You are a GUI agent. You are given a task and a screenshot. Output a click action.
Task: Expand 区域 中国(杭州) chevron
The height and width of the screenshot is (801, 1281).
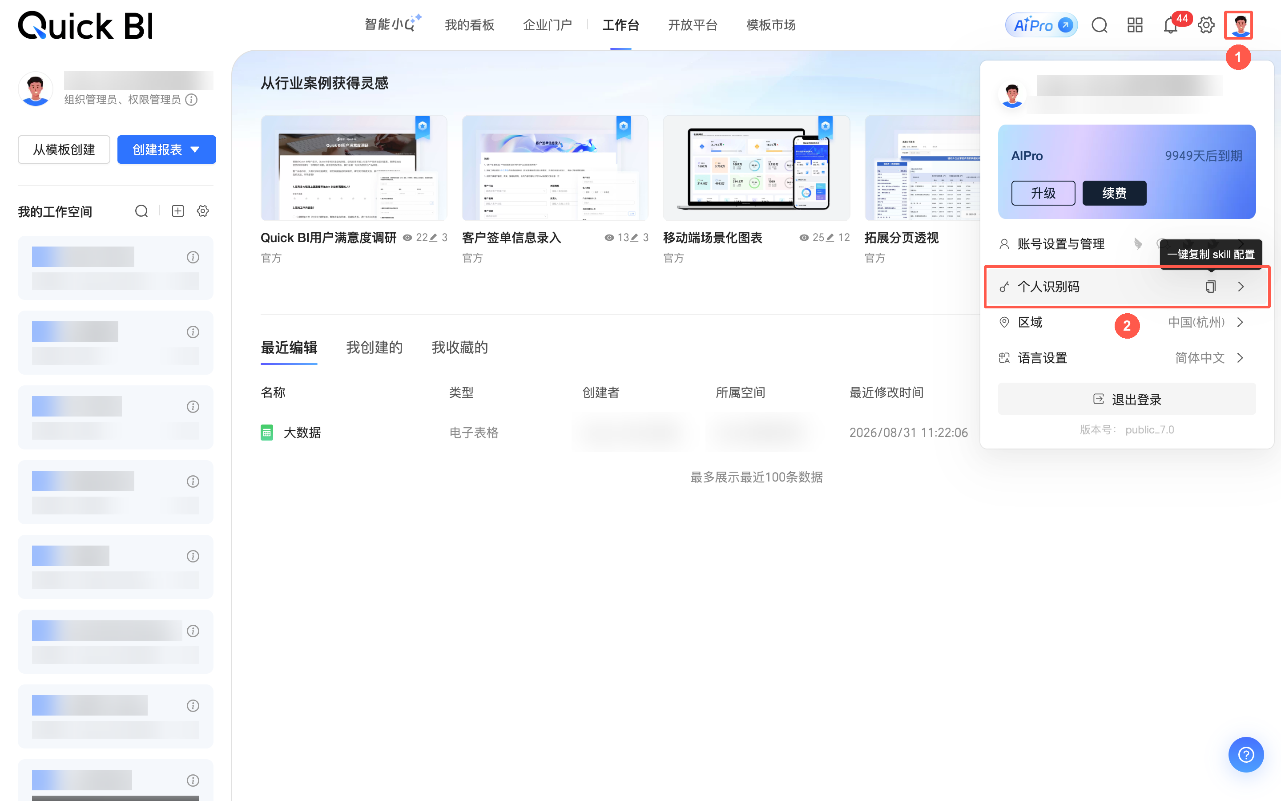[1240, 322]
